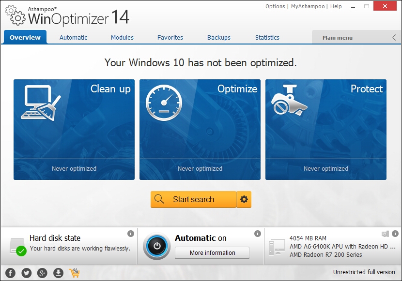Select the Protect tile title
402x281 pixels.
click(367, 89)
